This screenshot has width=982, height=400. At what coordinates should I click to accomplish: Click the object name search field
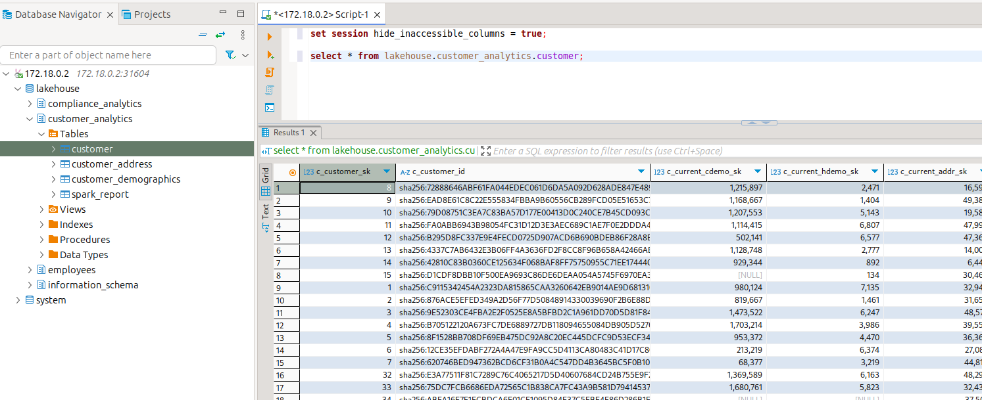pyautogui.click(x=109, y=55)
